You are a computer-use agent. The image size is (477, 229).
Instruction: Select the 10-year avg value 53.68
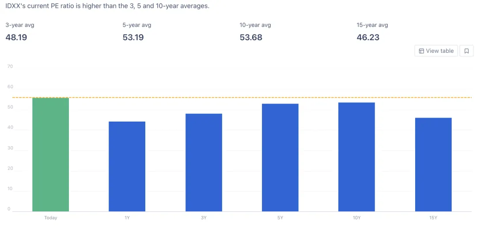pos(251,37)
